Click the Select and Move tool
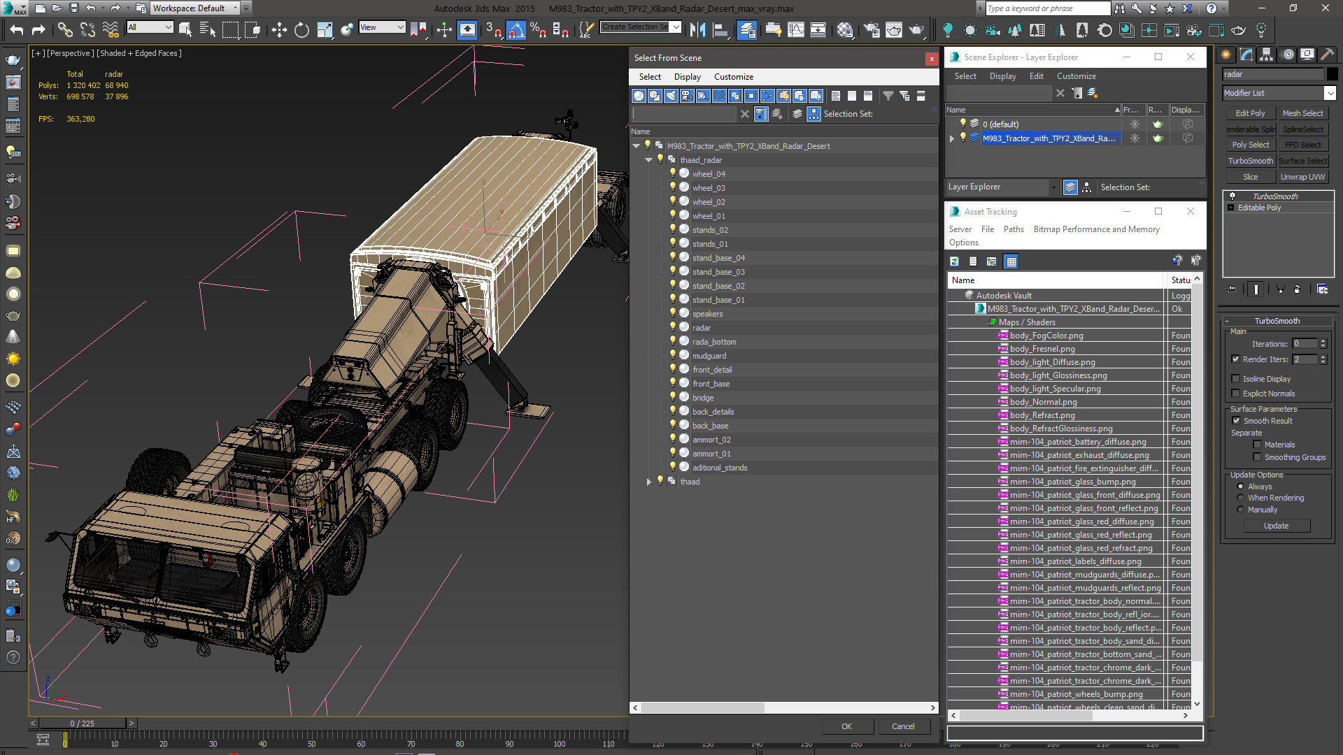This screenshot has width=1343, height=755. 279,29
